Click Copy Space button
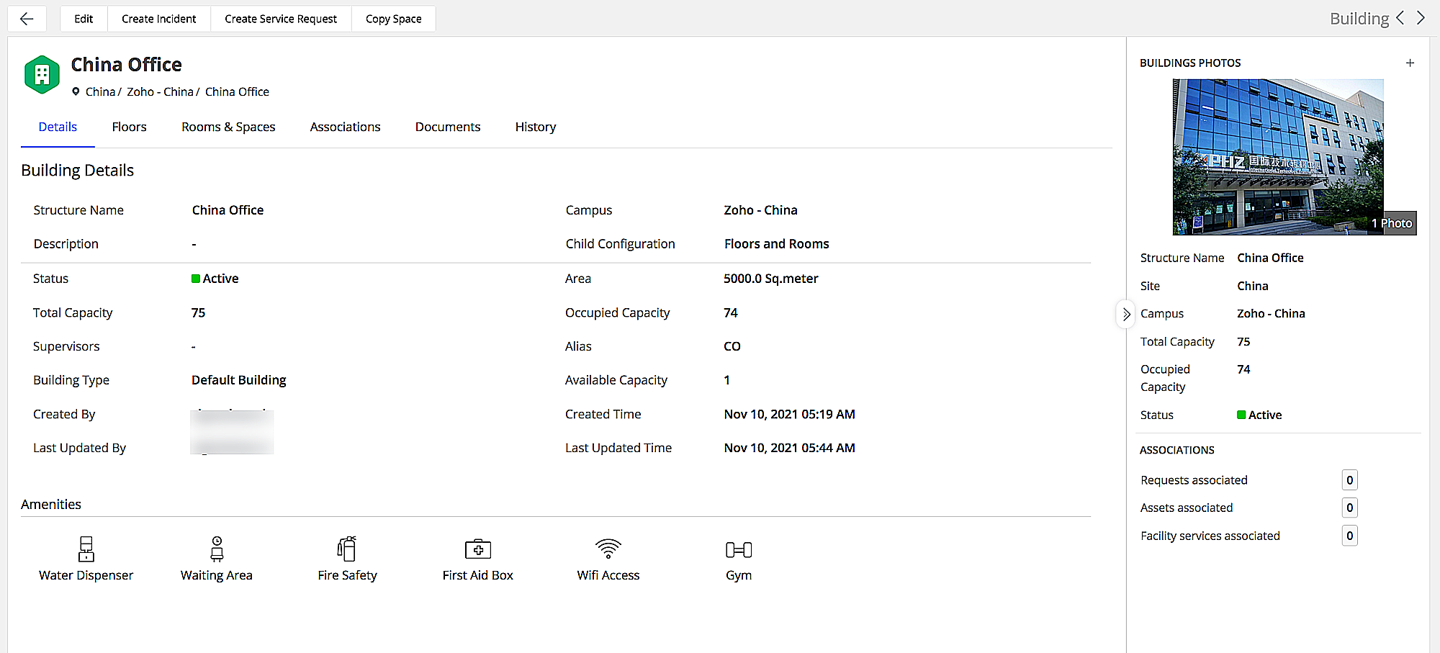 [393, 19]
